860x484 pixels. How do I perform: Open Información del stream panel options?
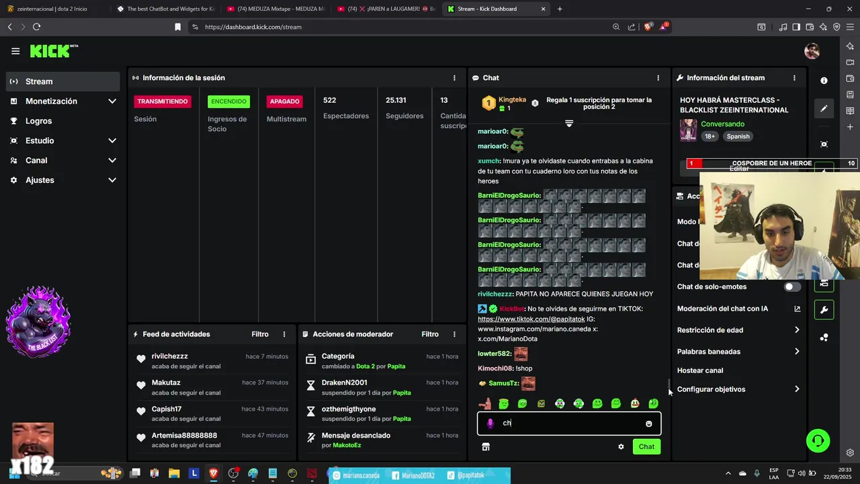pos(794,78)
